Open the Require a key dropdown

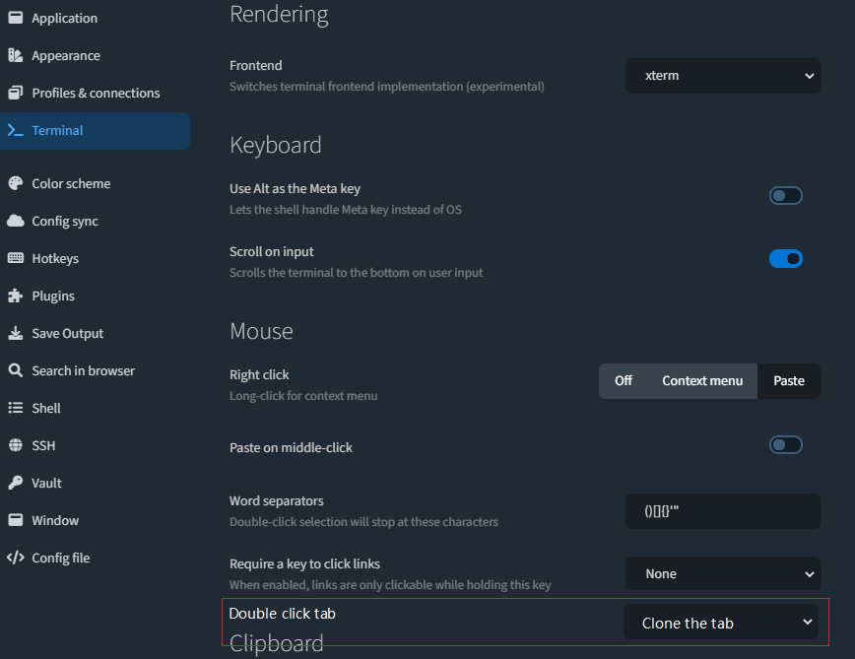click(722, 573)
